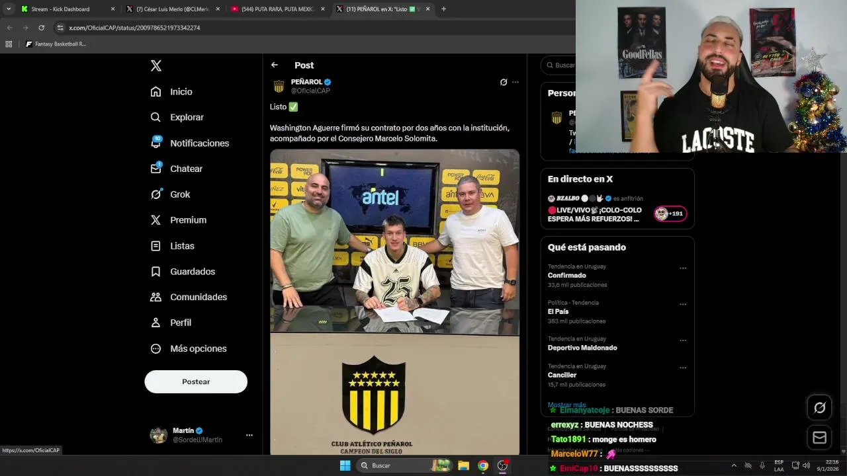Open Explorar in the X sidebar

(177, 117)
